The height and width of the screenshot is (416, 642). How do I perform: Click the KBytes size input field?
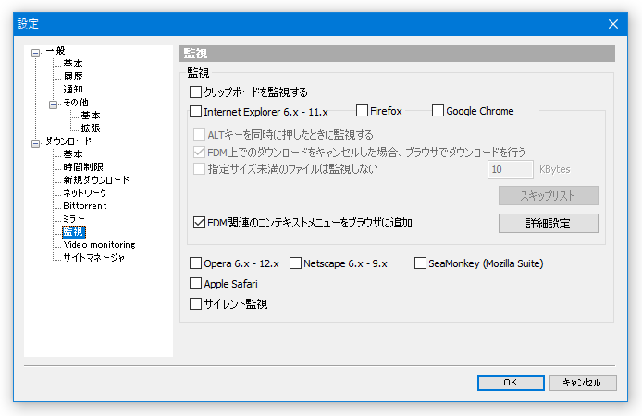tap(510, 169)
